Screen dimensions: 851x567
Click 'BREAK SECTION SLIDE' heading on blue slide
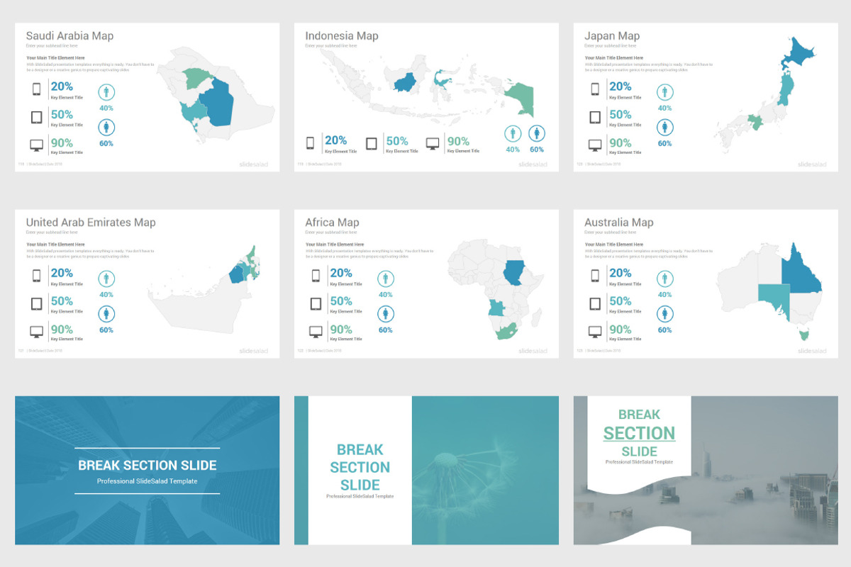click(x=148, y=466)
